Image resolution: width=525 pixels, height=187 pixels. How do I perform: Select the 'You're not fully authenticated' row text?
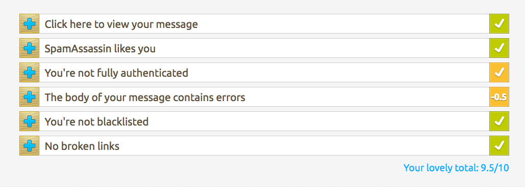click(x=116, y=73)
